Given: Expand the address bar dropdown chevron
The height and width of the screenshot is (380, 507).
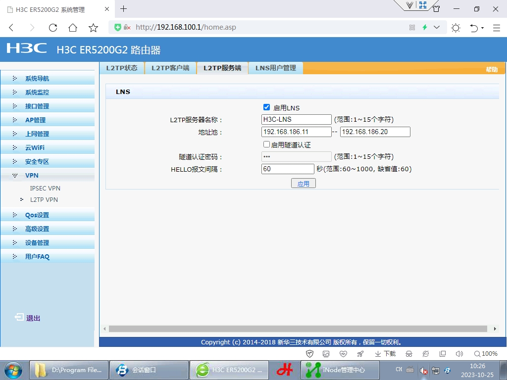Looking at the screenshot, I should click(x=437, y=27).
